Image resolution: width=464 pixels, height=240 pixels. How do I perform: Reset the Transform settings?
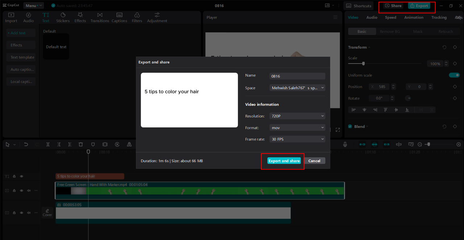[444, 47]
